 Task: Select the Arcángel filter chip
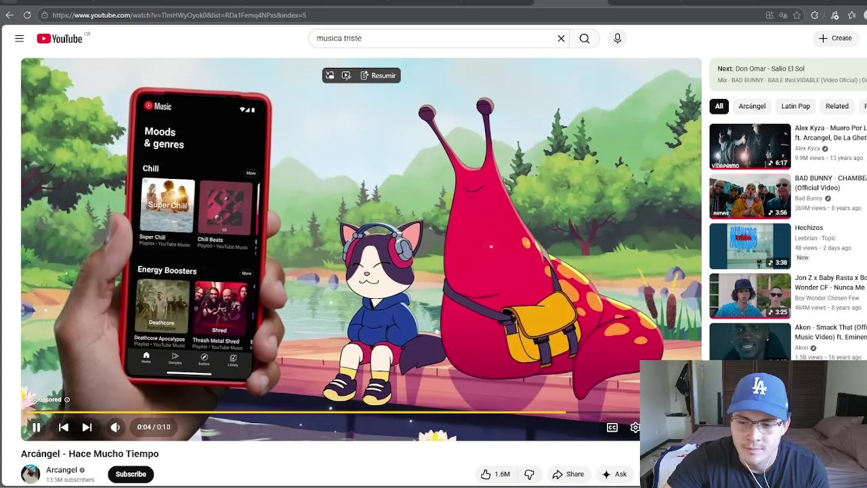pos(752,106)
